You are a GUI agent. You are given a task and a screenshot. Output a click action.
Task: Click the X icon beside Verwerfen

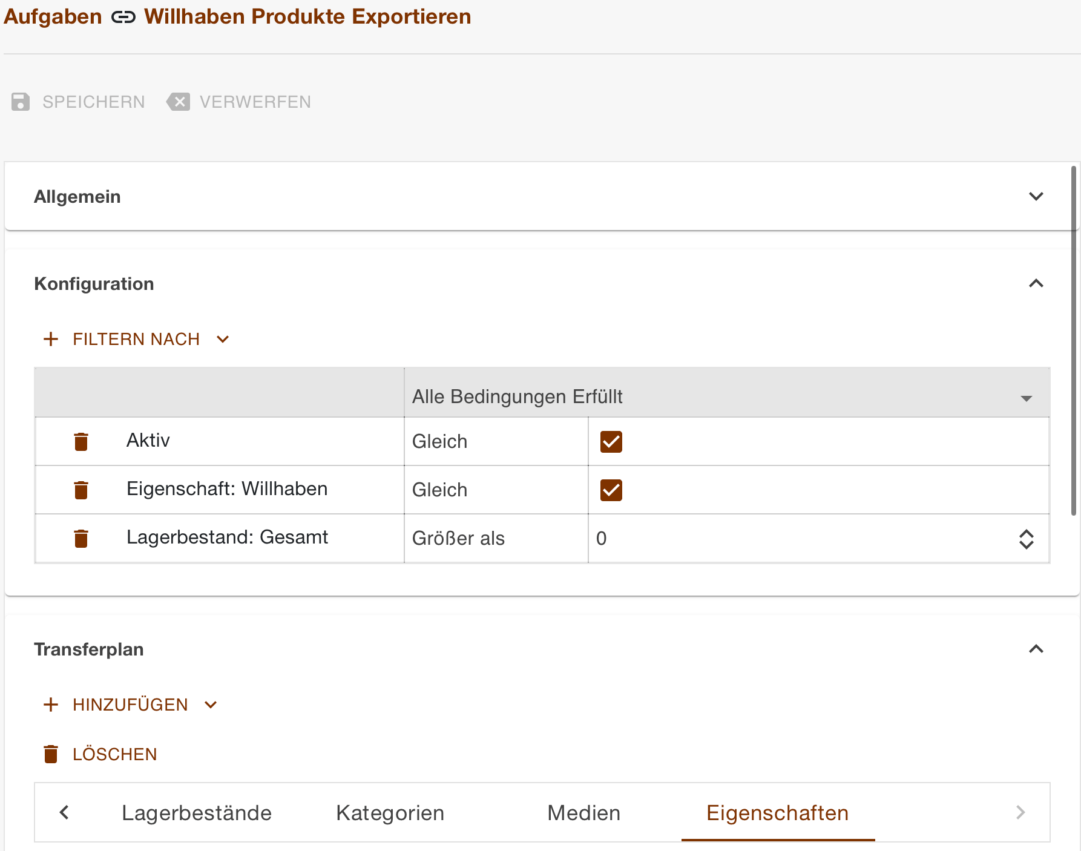point(179,102)
